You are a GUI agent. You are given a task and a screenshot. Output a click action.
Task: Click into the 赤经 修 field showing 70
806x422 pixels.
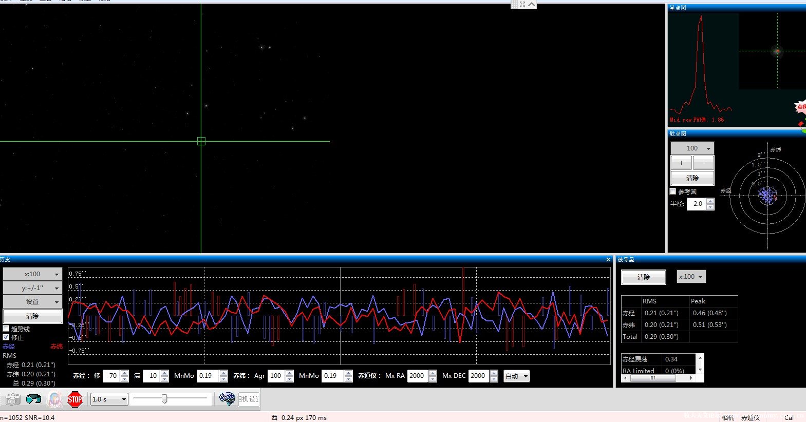coord(112,376)
